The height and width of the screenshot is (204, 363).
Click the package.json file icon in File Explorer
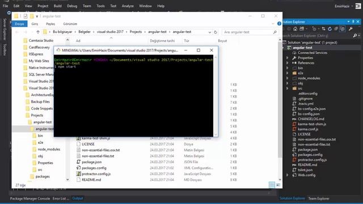tap(78, 162)
